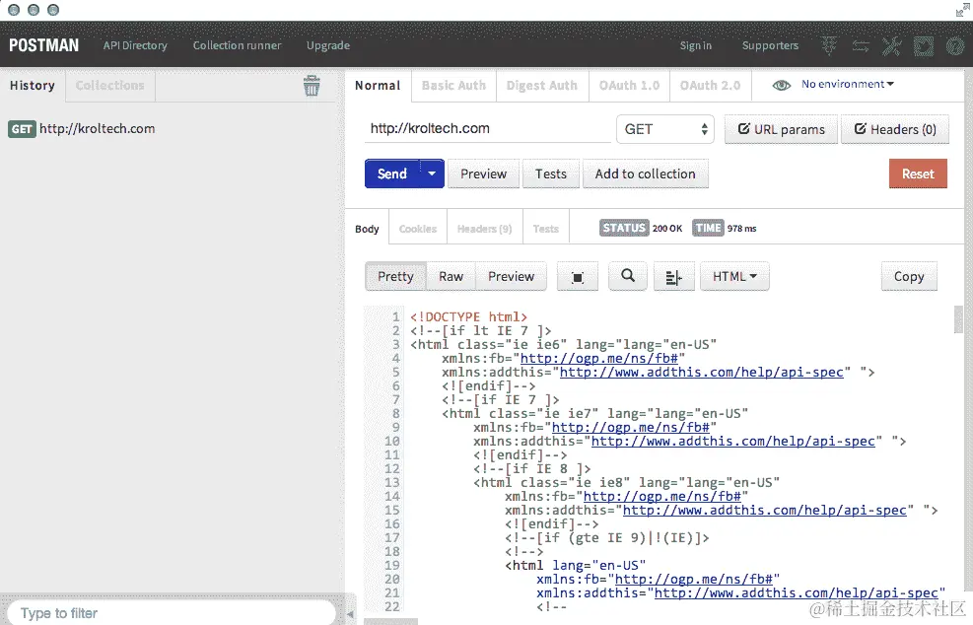
Task: Click the round badge icon at header end
Action: point(955,46)
